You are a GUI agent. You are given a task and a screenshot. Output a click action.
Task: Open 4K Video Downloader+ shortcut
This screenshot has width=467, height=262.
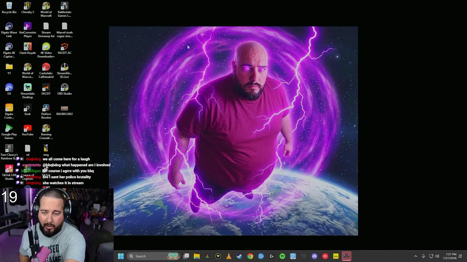tap(46, 50)
